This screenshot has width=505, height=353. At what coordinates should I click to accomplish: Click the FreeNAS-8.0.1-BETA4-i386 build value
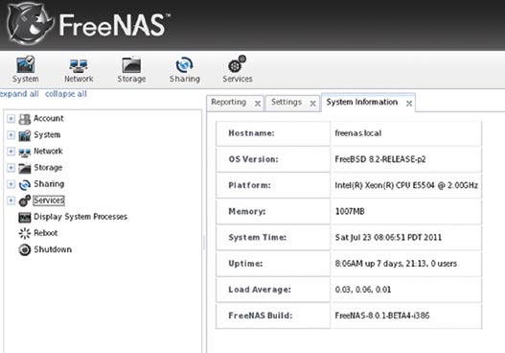382,316
